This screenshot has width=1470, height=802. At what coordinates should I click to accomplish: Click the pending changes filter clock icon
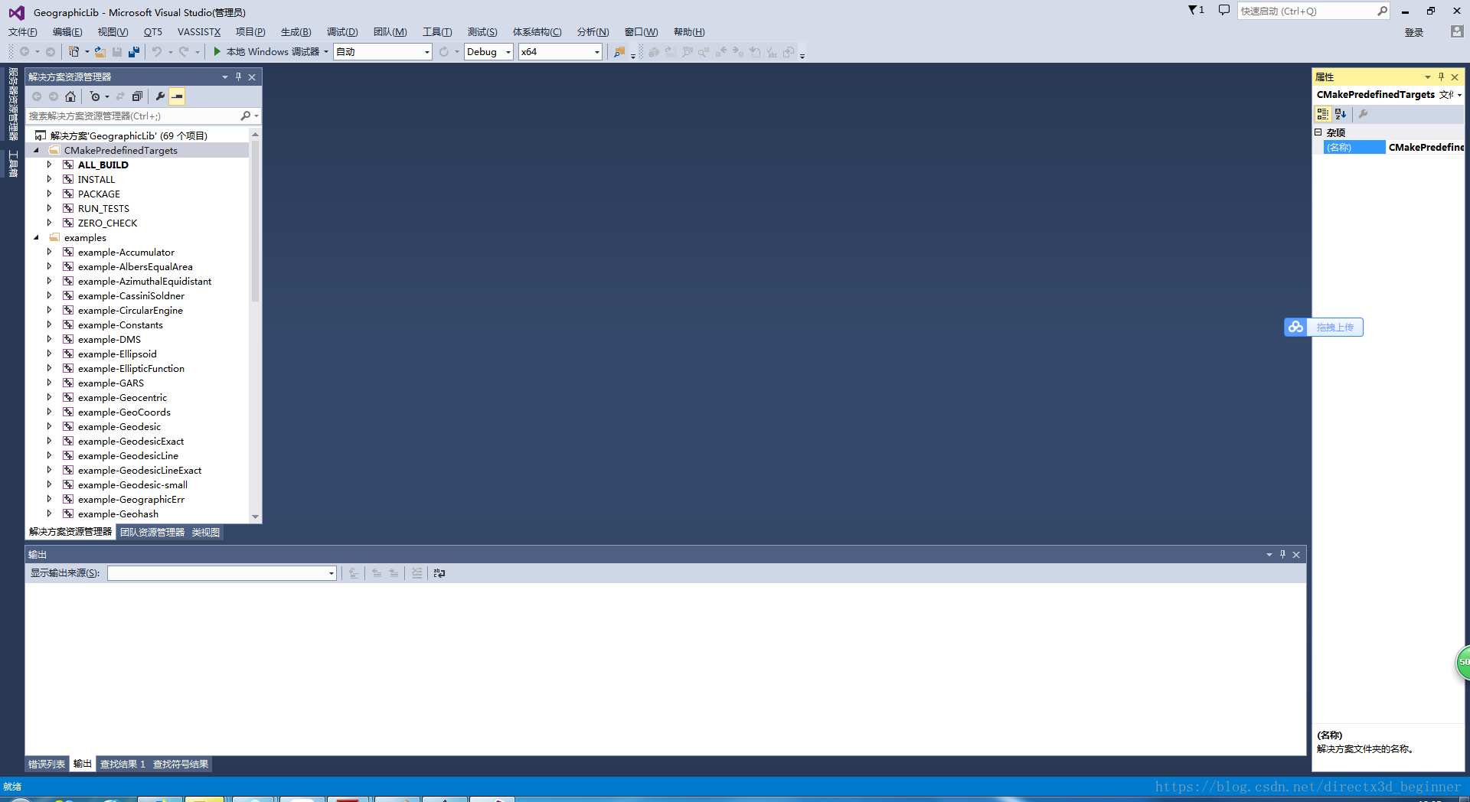[x=95, y=96]
